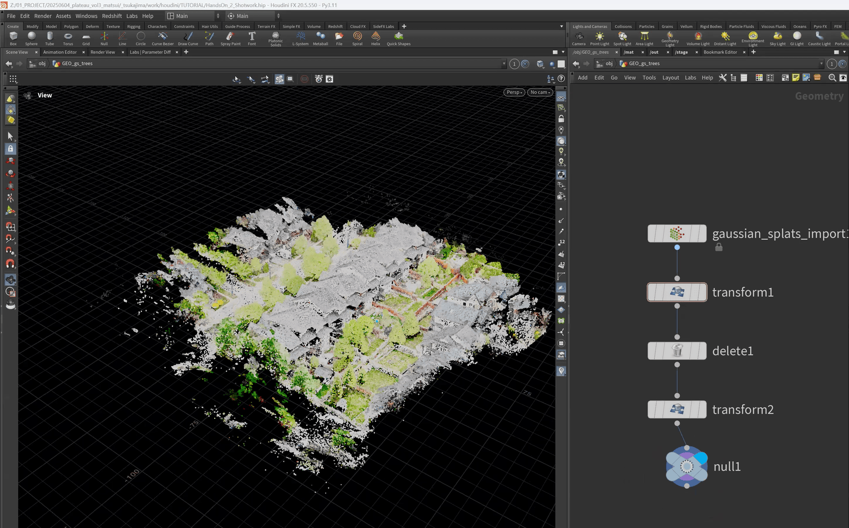Create an Environment Light from shelf
849x528 pixels.
point(753,38)
